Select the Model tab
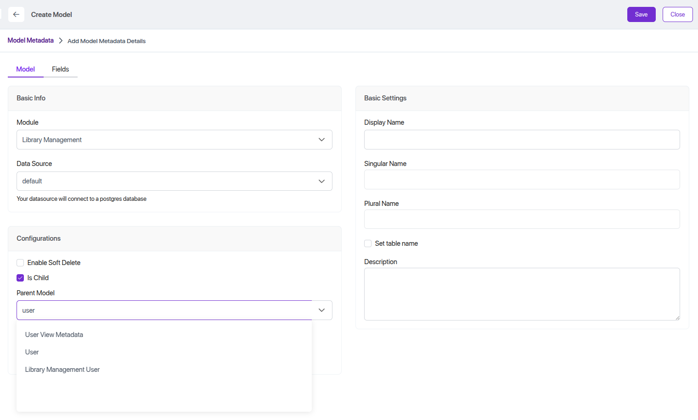The height and width of the screenshot is (420, 698). tap(25, 69)
